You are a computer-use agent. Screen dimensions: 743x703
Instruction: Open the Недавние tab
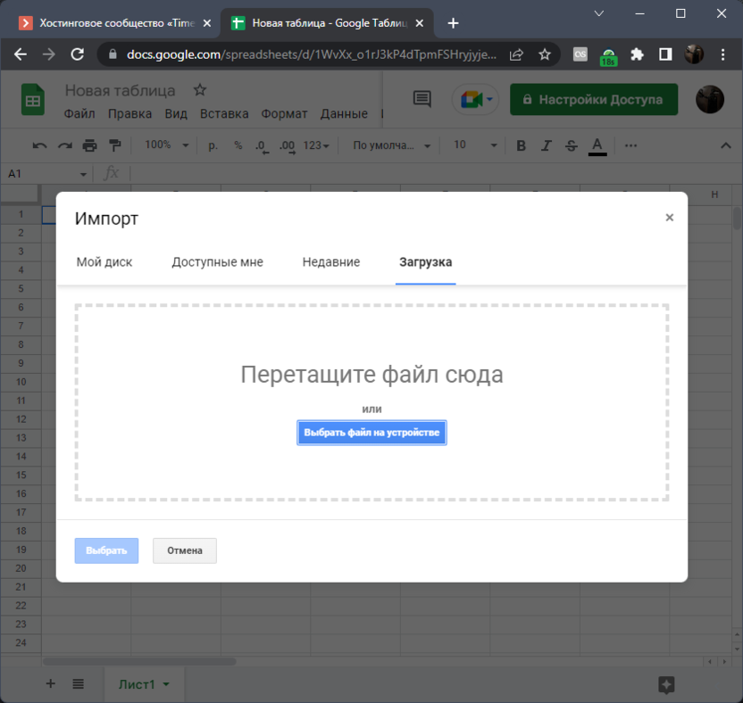(x=330, y=262)
